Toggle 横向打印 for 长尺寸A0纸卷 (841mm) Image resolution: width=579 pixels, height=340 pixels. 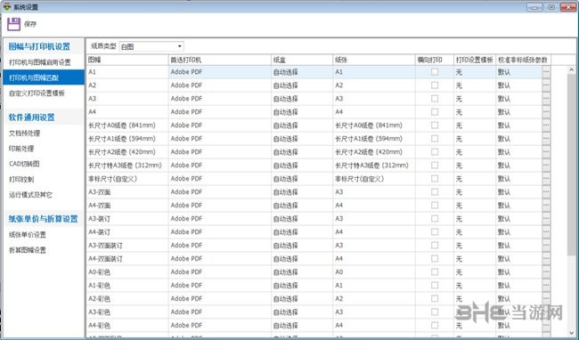pos(435,125)
